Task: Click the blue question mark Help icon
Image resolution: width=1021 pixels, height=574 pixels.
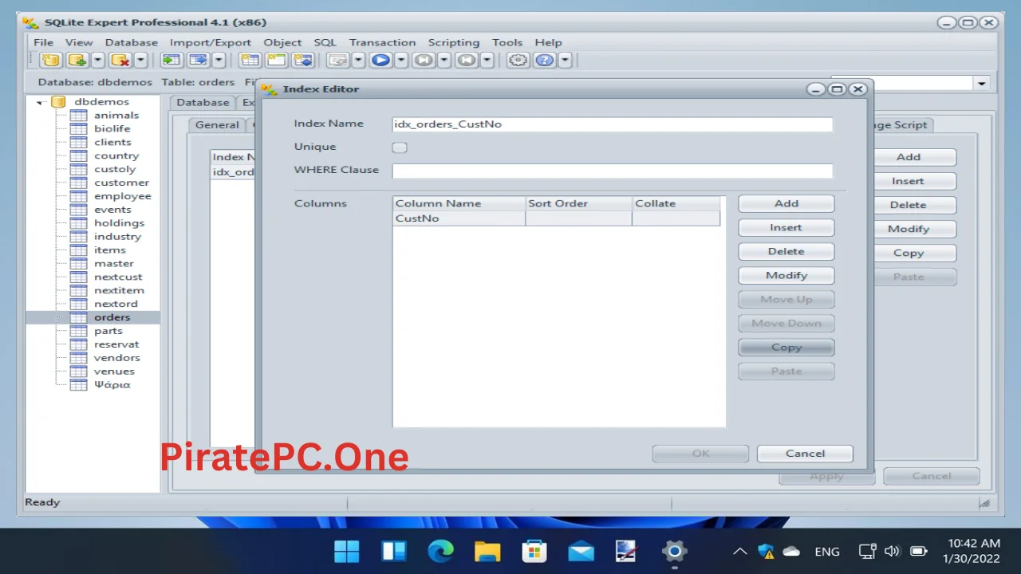Action: click(x=545, y=60)
